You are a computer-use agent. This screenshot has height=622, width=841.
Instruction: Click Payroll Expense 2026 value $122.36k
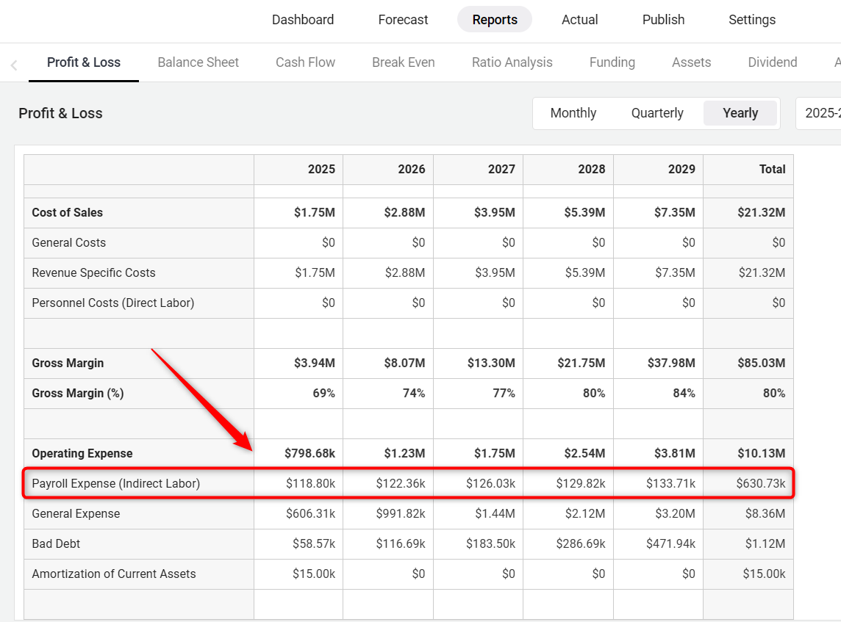(x=400, y=484)
